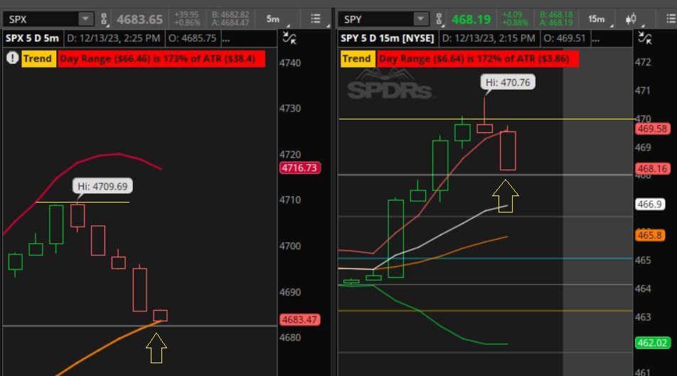The height and width of the screenshot is (376, 677).
Task: Open the SPX chart list menu icon
Action: (x=316, y=18)
